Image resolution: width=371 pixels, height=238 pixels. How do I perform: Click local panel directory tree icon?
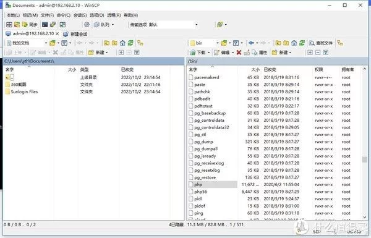[140, 43]
